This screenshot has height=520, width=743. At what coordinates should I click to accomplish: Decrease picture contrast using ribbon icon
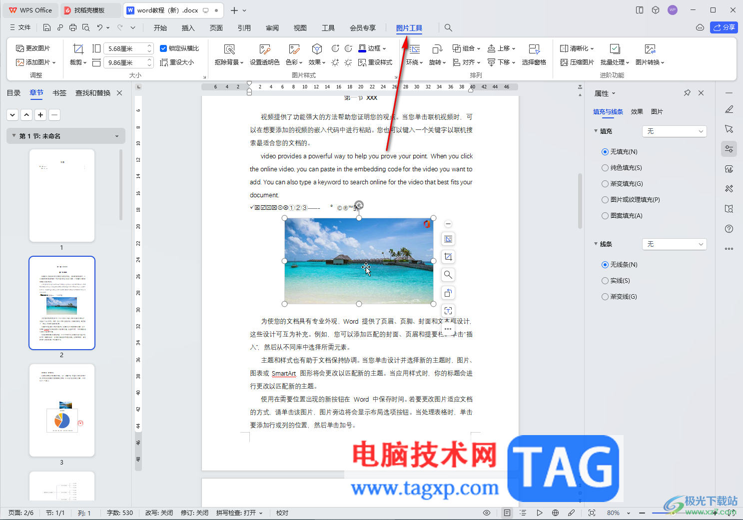[348, 48]
